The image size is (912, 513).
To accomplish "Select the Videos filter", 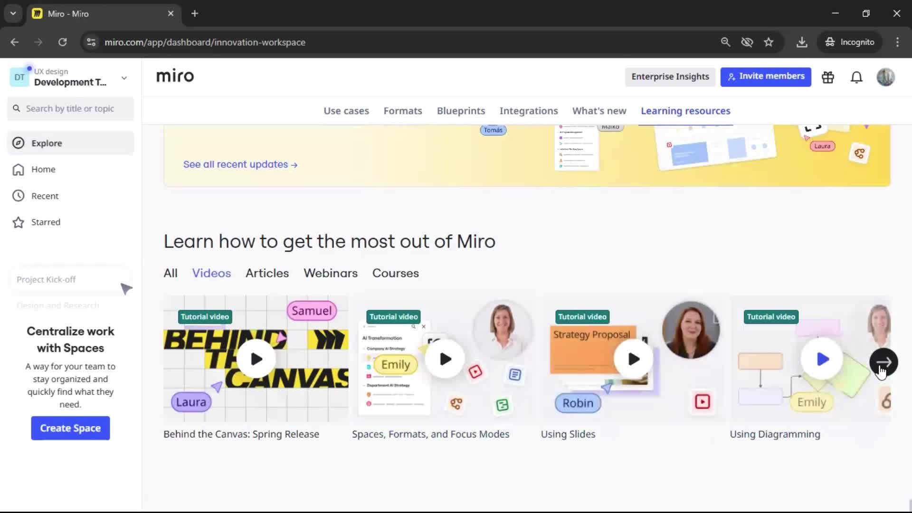I will coord(211,273).
